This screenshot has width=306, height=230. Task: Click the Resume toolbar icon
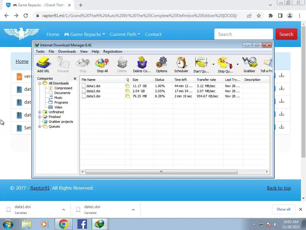click(63, 65)
